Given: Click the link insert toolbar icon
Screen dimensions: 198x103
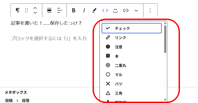Looking at the screenshot, I should click(126, 10).
